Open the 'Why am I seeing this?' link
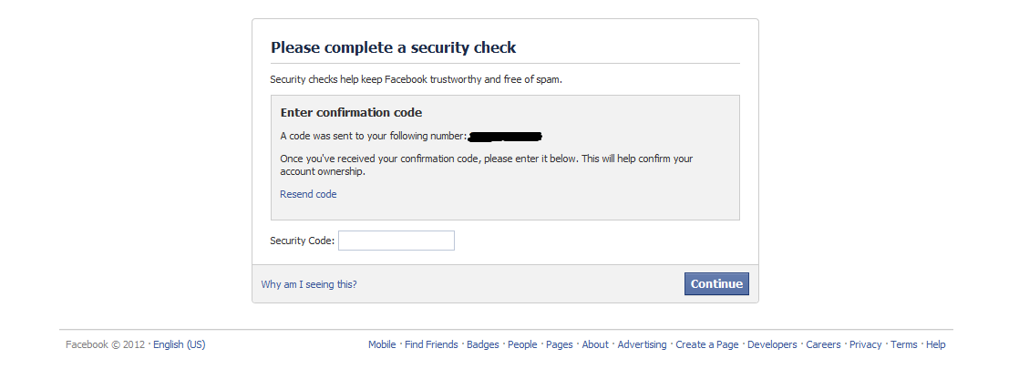The height and width of the screenshot is (369, 1019). pos(309,284)
